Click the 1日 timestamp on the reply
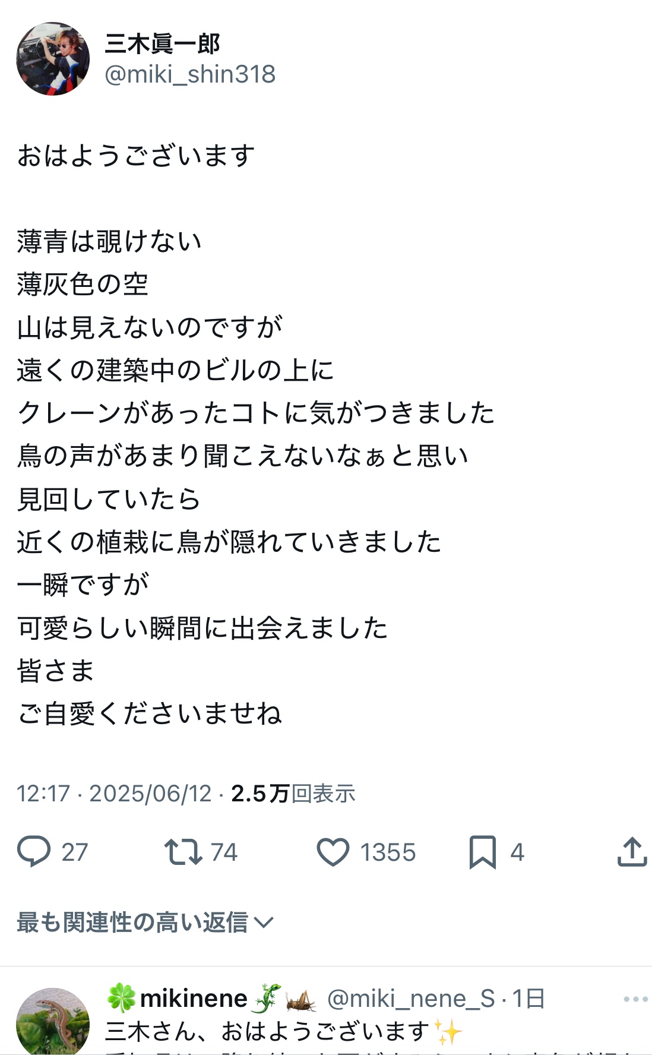Viewport: 652px width, 1055px height. click(528, 999)
